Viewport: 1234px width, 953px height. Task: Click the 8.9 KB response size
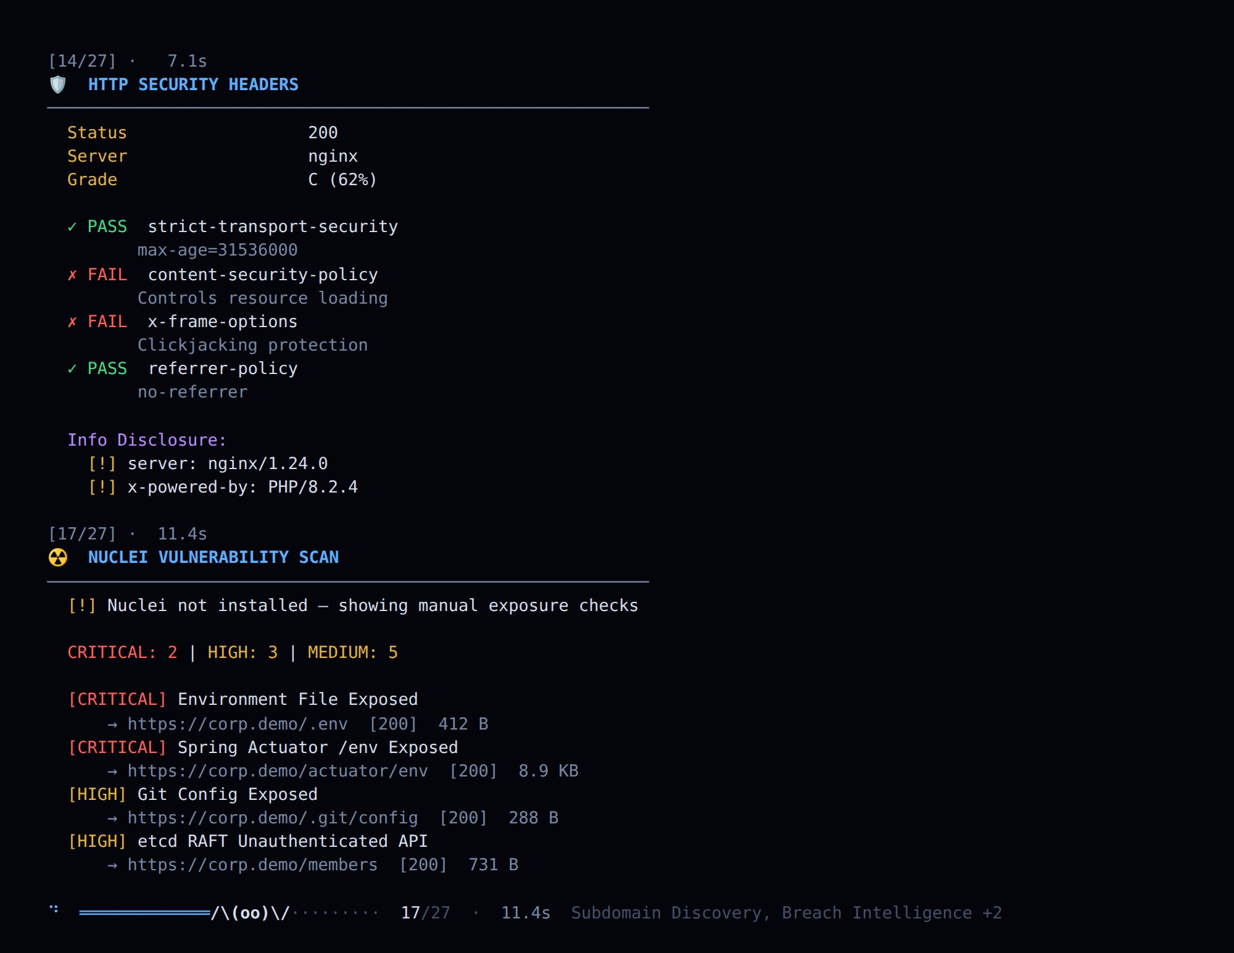[549, 771]
